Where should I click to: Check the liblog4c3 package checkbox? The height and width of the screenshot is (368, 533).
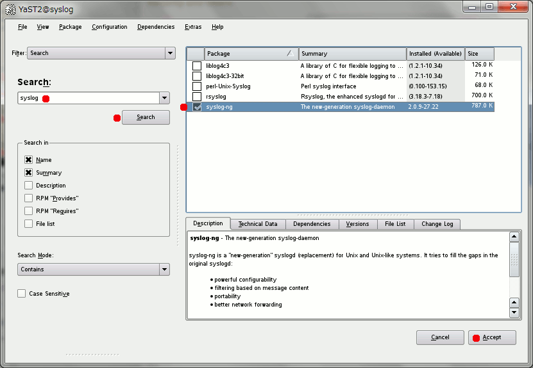pyautogui.click(x=197, y=66)
